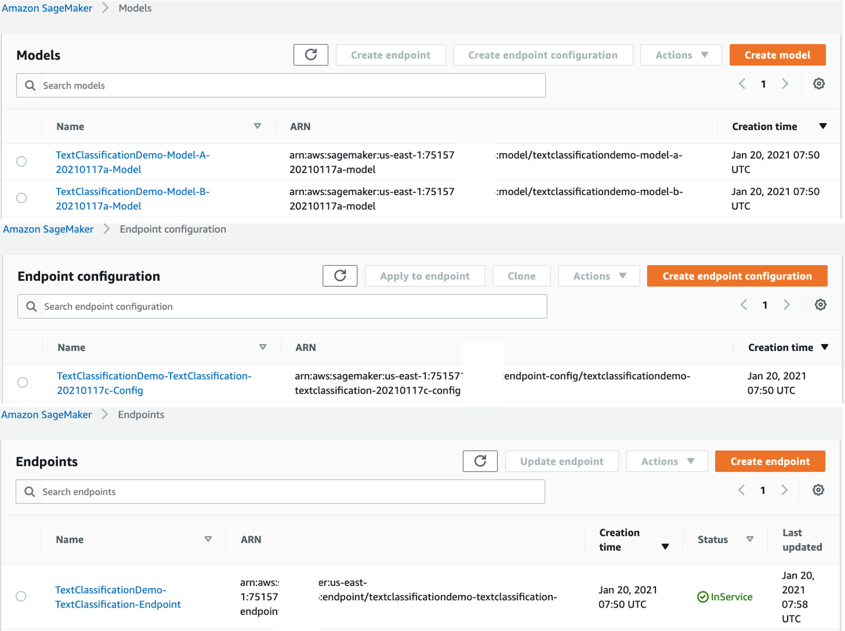
Task: Sort Models by Name column arrow
Action: (x=258, y=126)
